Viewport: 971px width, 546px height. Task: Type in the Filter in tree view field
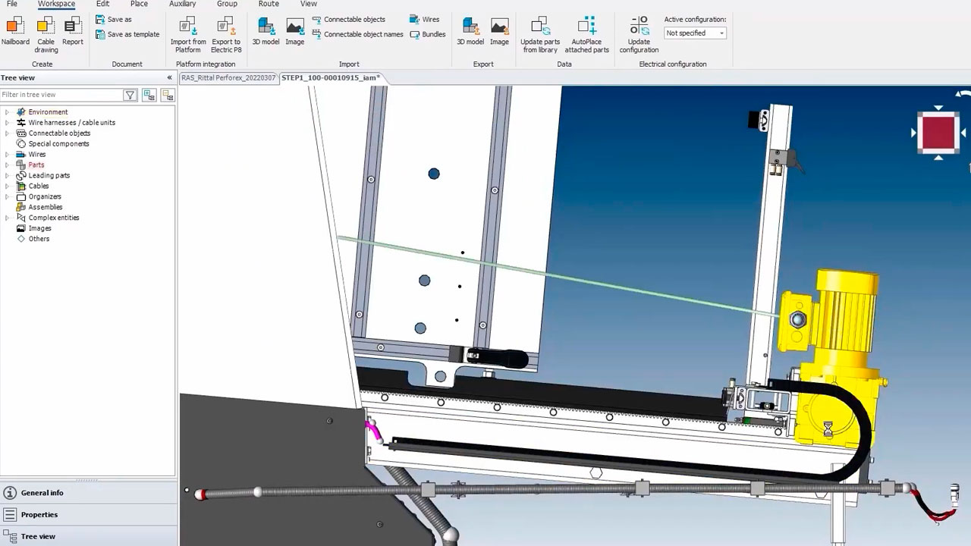tap(61, 95)
